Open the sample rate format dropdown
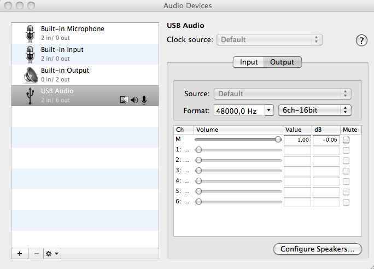The image size is (374, 269). (243, 110)
